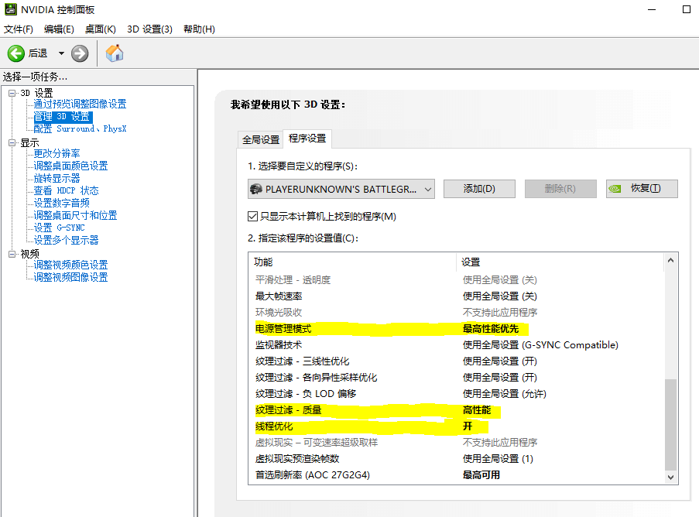The width and height of the screenshot is (699, 517).
Task: Select the 线程优化 setting value 开
Action: (x=467, y=426)
